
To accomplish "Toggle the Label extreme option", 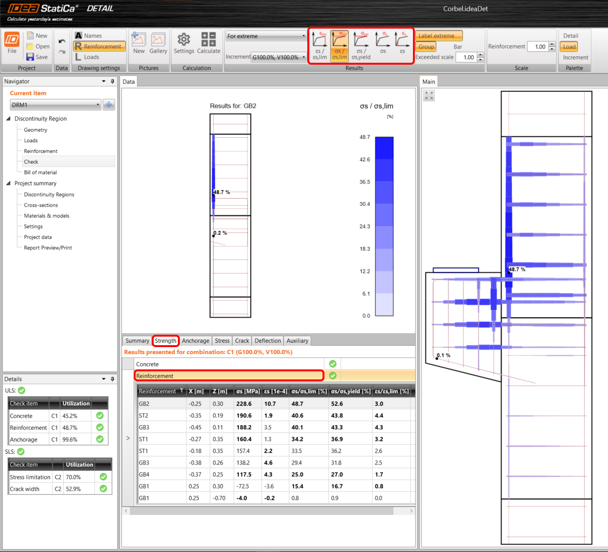I will [438, 35].
